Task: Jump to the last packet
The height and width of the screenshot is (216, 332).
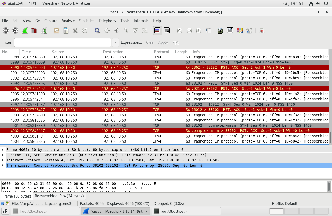Action: click(145, 31)
